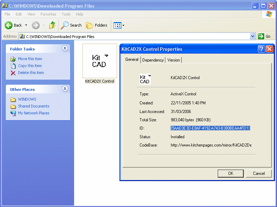Switch to the Dependency tab
This screenshot has width=277, height=207.
point(153,60)
